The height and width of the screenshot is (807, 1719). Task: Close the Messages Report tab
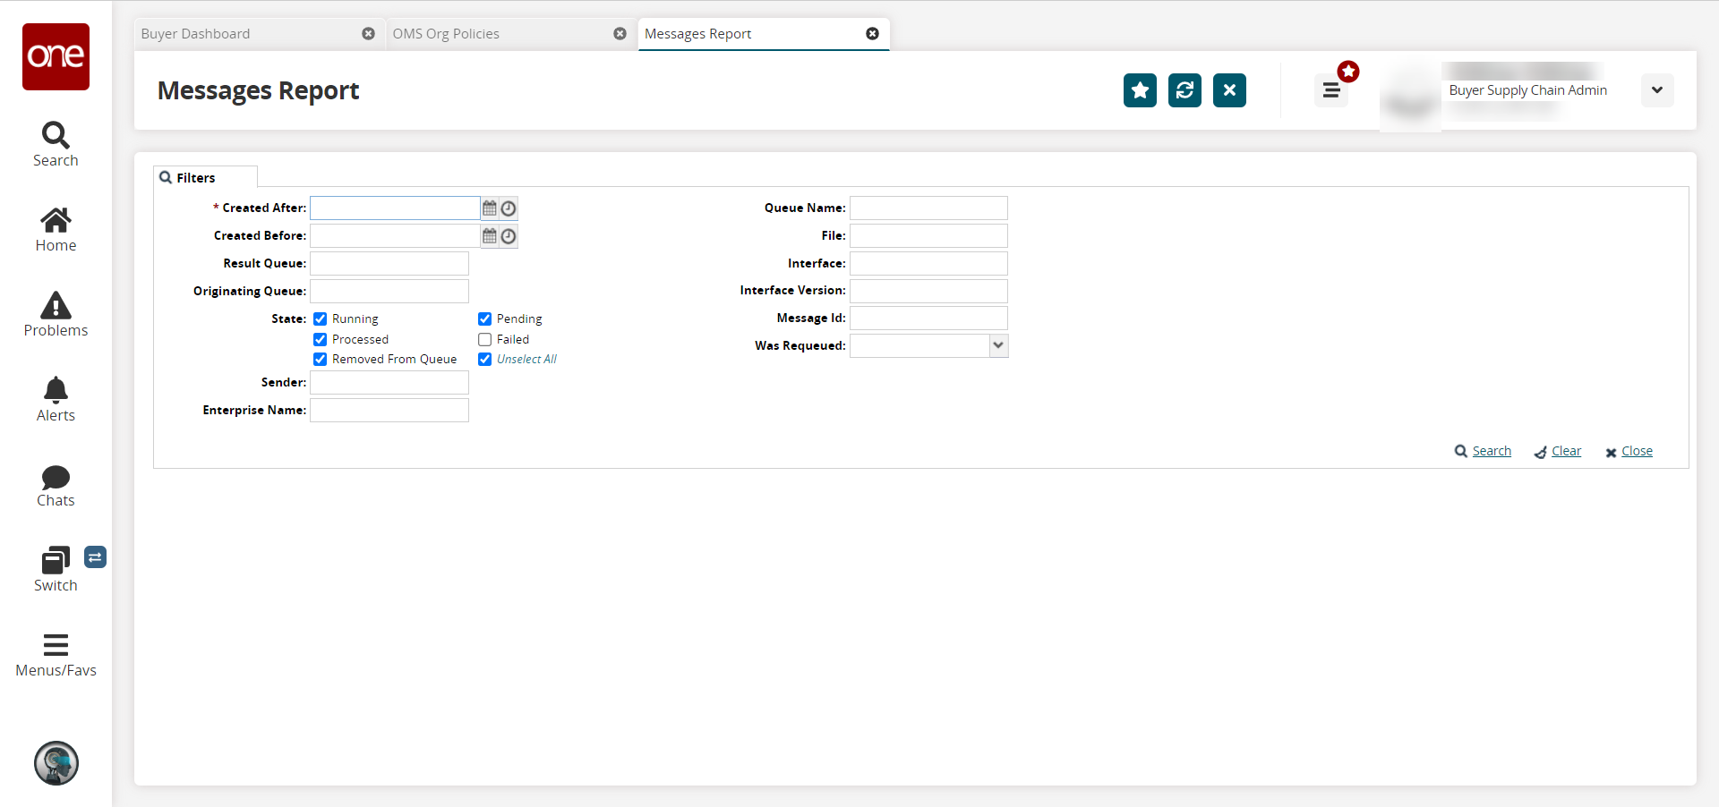[x=872, y=34]
